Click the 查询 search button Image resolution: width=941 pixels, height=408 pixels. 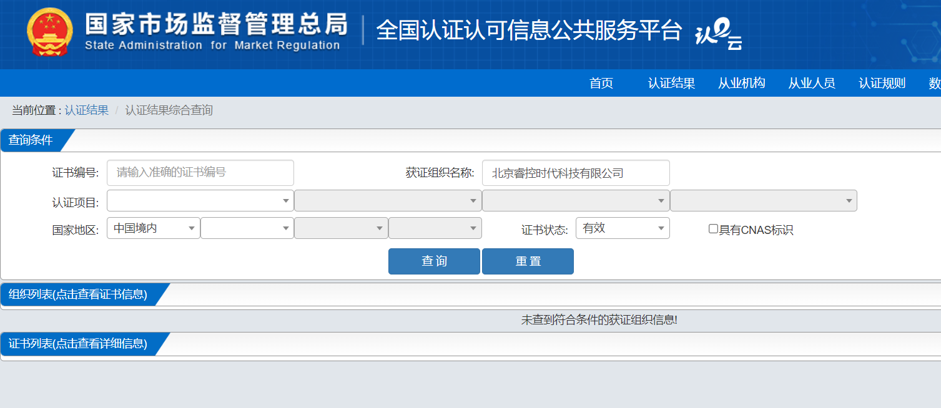click(434, 261)
